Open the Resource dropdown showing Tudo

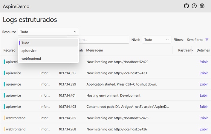48,32
